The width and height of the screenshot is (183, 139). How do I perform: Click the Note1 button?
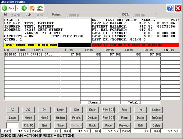pyautogui.click(x=28, y=118)
